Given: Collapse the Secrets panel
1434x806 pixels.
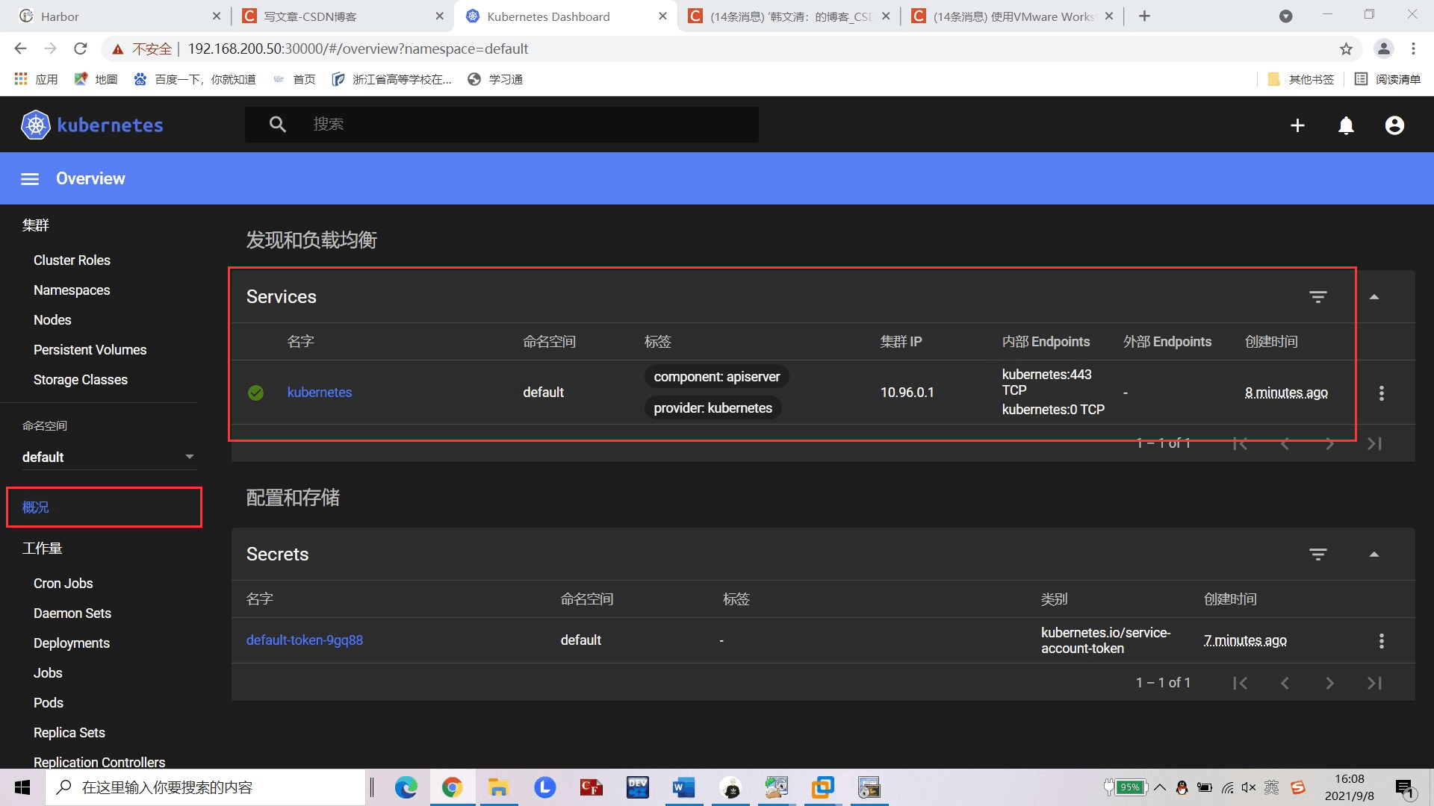Looking at the screenshot, I should 1374,554.
